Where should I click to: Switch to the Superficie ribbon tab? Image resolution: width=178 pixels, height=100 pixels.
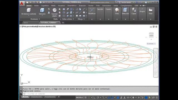[x=45, y=6]
